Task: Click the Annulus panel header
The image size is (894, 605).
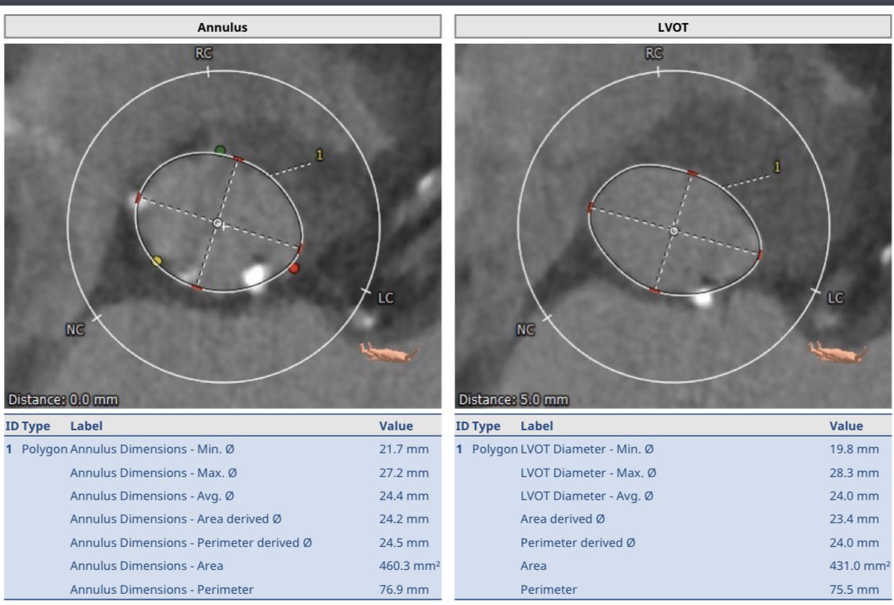Action: pyautogui.click(x=223, y=27)
